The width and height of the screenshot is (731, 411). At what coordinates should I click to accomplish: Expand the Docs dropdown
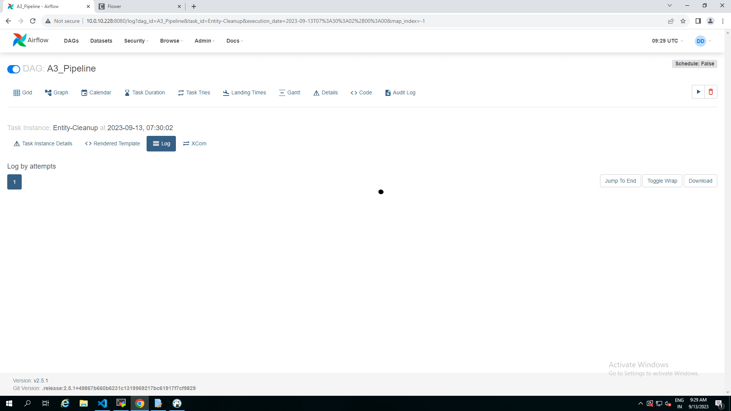pos(234,41)
